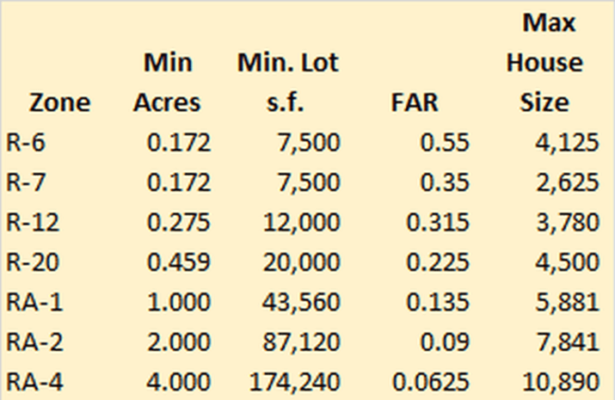
Task: Click the 4,500 house size value
Action: [x=568, y=262]
